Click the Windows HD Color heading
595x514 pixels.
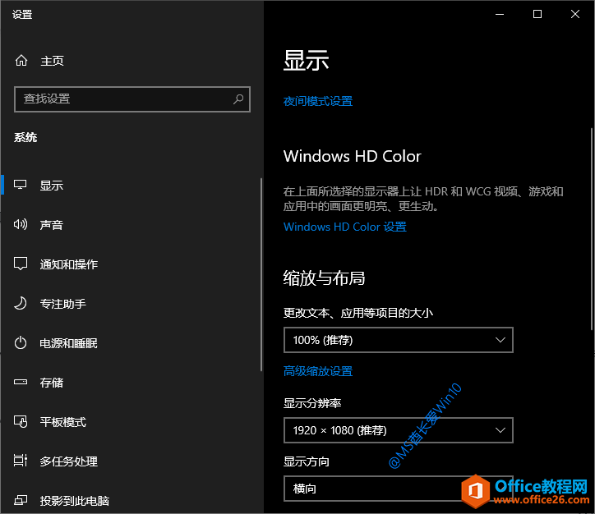pyautogui.click(x=352, y=156)
